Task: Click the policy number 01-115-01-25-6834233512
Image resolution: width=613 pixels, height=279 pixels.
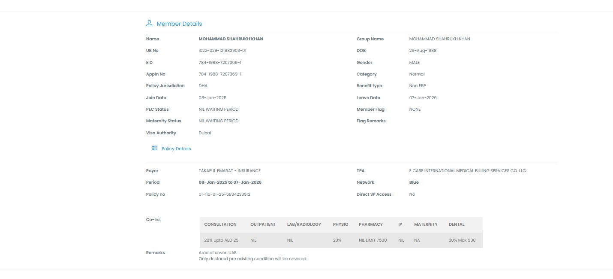Action: (225, 194)
